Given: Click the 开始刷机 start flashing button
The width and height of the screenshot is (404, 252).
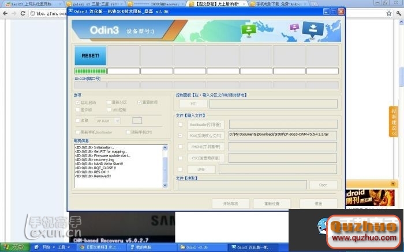Looking at the screenshot, I should pos(231,204).
